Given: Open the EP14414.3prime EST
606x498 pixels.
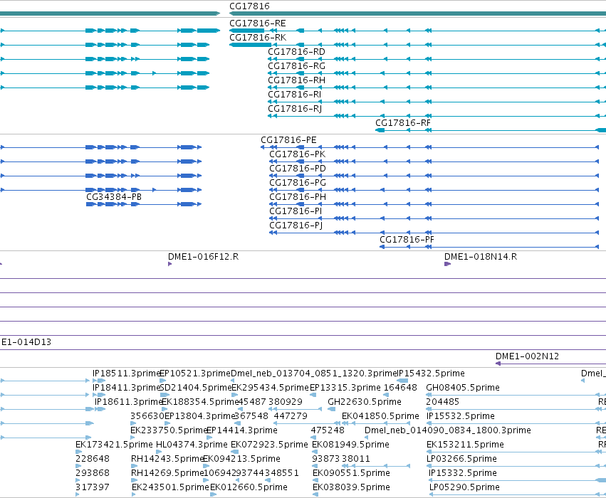Looking at the screenshot, I should pyautogui.click(x=242, y=430).
